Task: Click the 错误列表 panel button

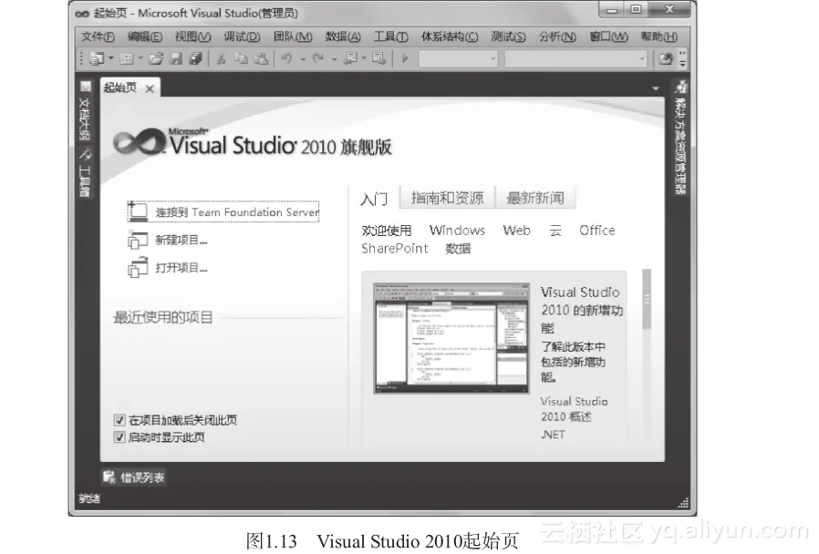Action: (x=134, y=477)
